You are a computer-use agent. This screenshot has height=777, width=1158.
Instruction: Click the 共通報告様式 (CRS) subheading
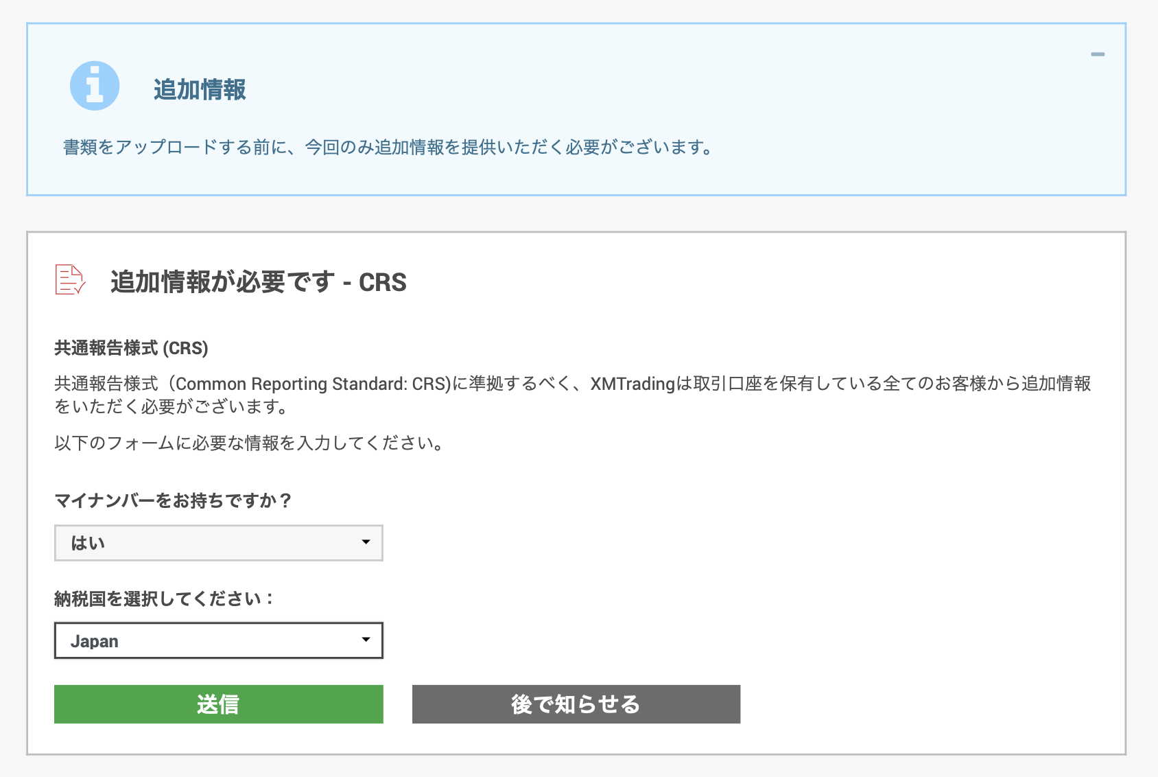[131, 348]
